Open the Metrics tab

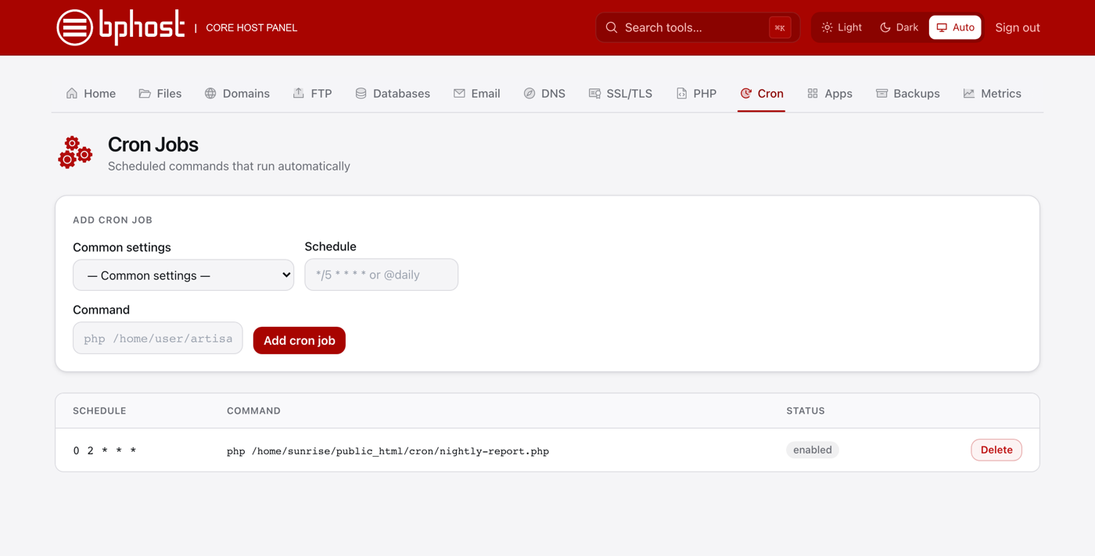tap(993, 93)
